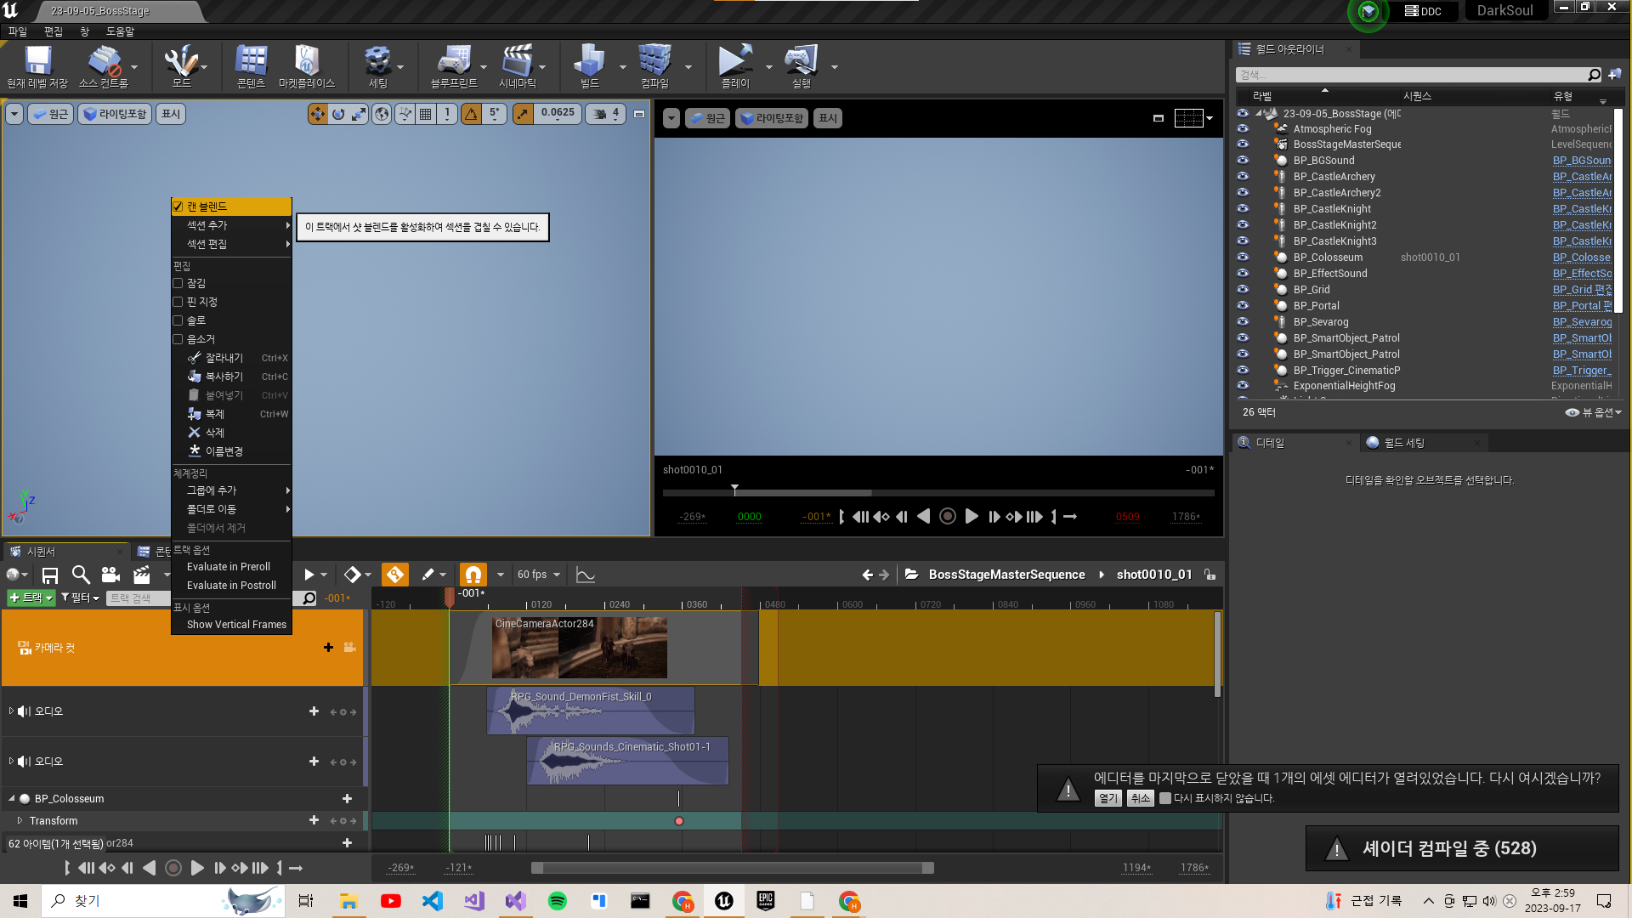
Task: Expand the Transform track under BP_Colosseum
Action: (20, 820)
